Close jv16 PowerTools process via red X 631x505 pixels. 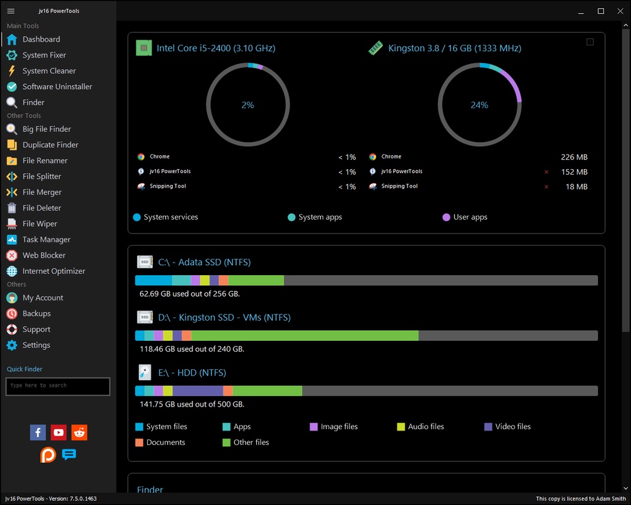coord(546,172)
